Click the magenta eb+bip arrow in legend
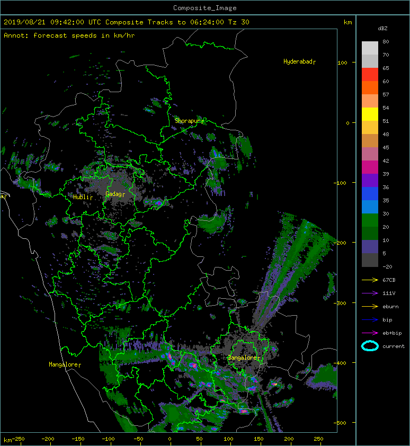 tap(370, 333)
